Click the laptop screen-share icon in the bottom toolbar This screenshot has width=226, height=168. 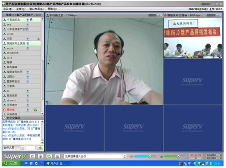coord(57,156)
